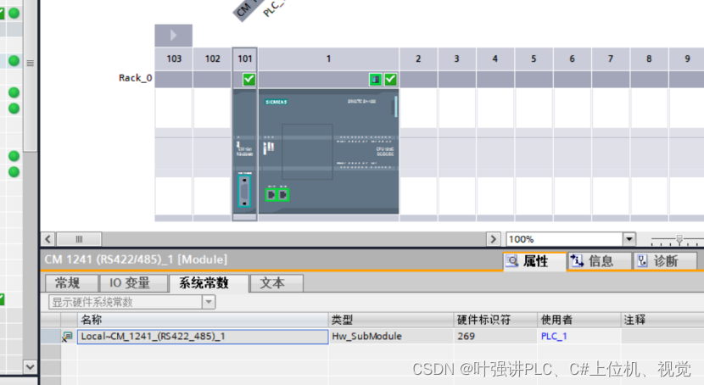The width and height of the screenshot is (704, 385).
Task: Select slot 5 header in rack
Action: click(x=534, y=59)
